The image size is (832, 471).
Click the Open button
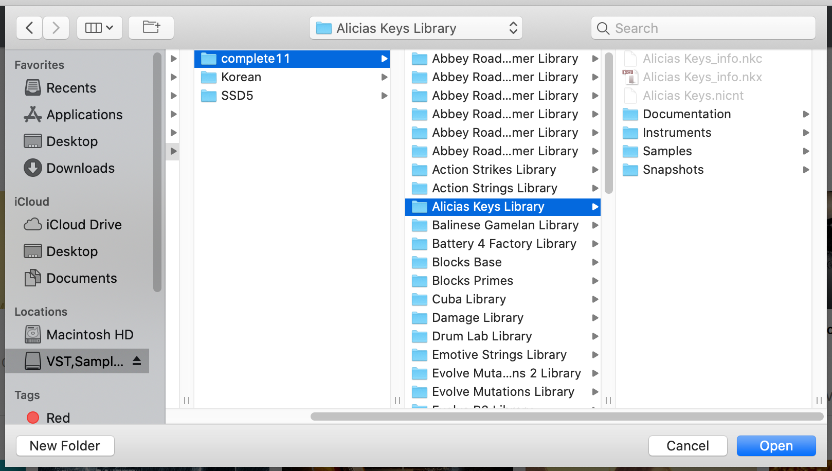tap(776, 446)
